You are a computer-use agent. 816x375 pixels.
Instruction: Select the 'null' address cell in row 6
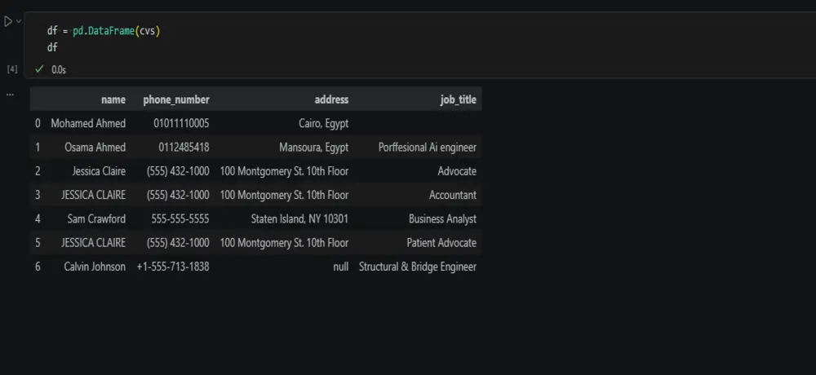pyautogui.click(x=341, y=267)
